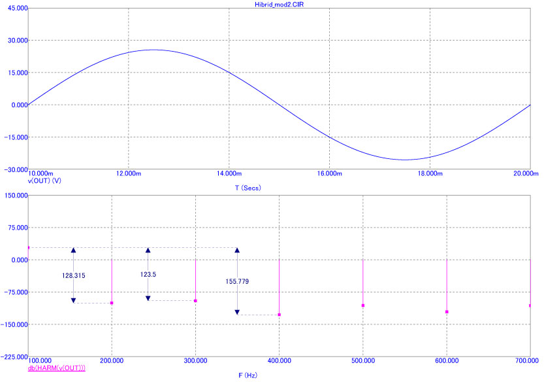The height and width of the screenshot is (382, 544).
Task: Select the 100 Hz fundamental data point
Action: coord(29,247)
